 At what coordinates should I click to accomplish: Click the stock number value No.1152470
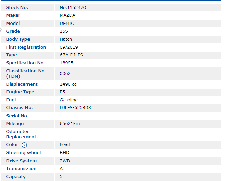73,7
